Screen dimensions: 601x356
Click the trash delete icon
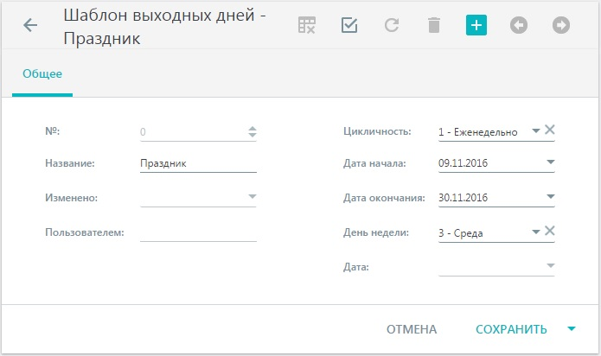(x=434, y=25)
